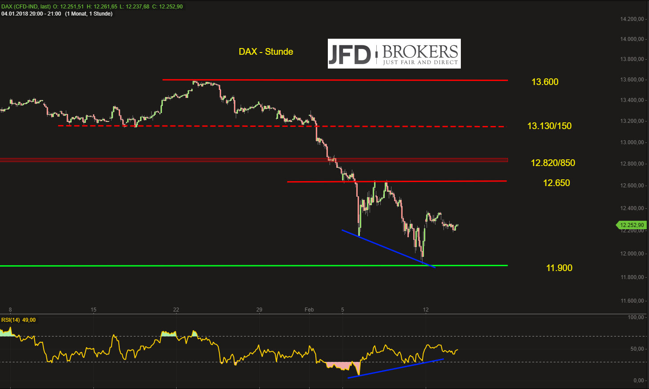
Task: Click the date axis marker 5
Action: click(343, 310)
